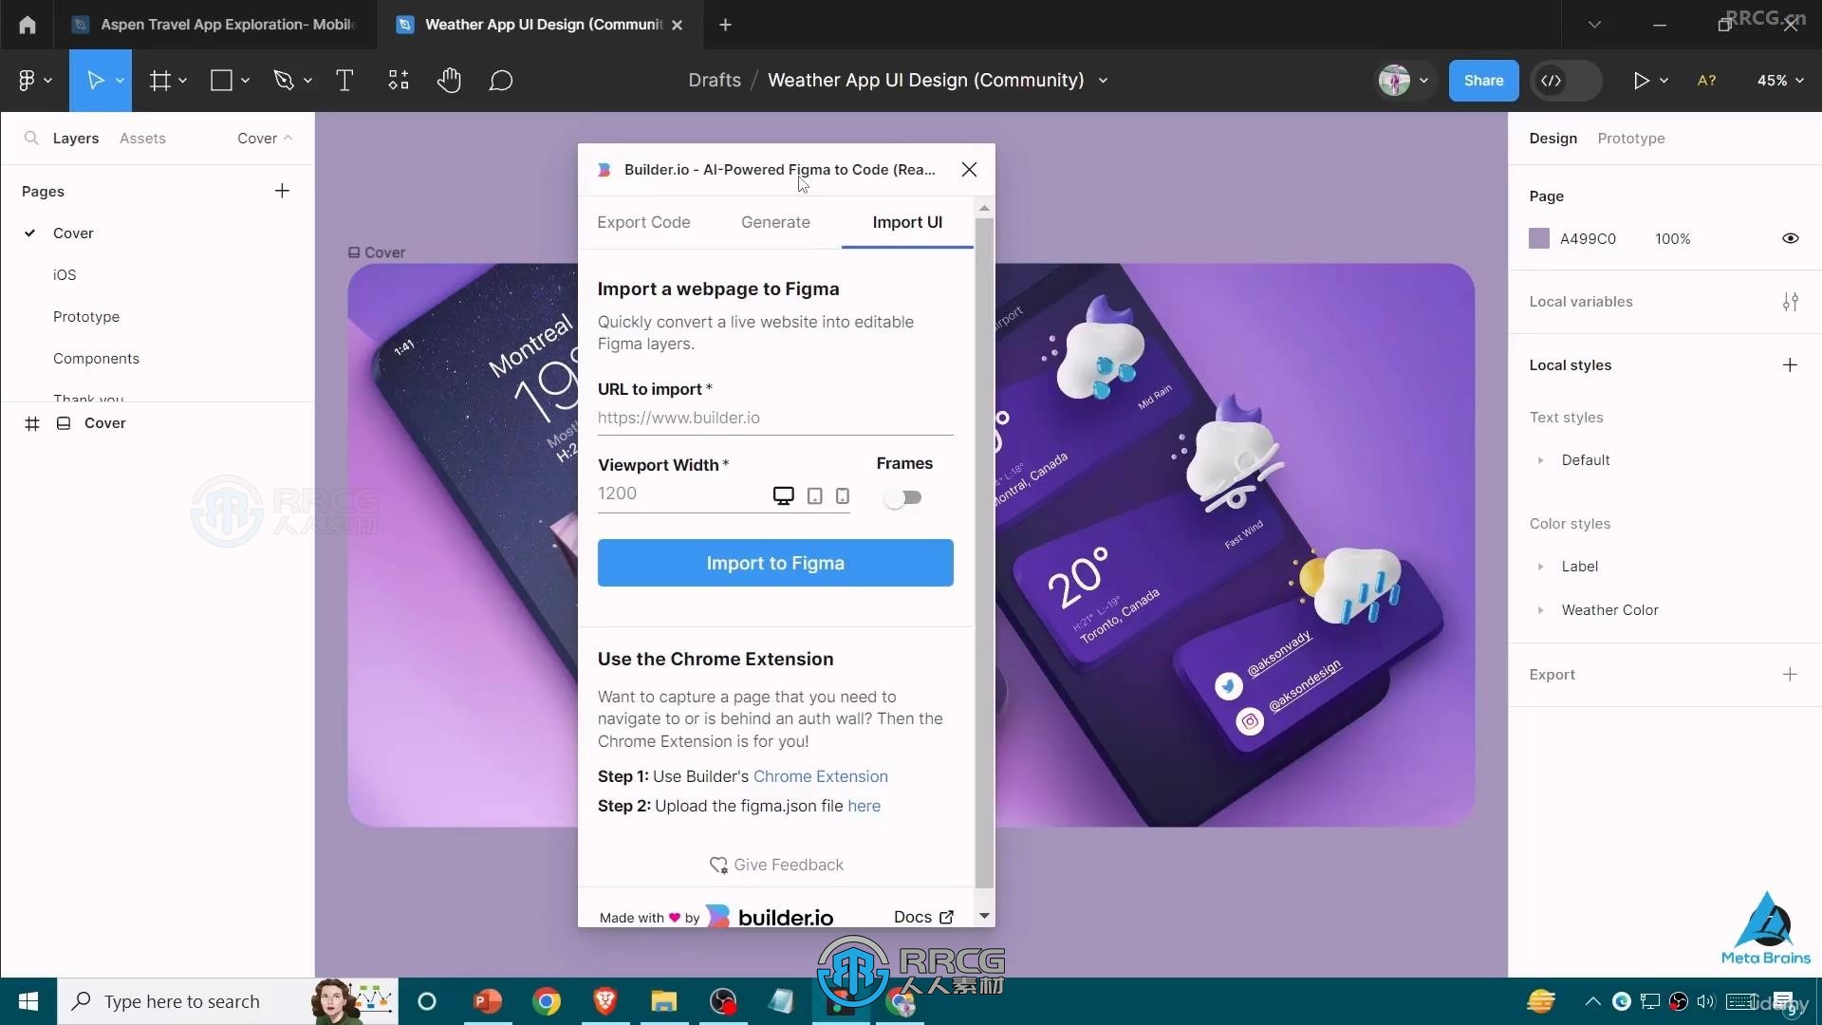Select the Cover frame layer
The image size is (1822, 1025).
point(104,423)
